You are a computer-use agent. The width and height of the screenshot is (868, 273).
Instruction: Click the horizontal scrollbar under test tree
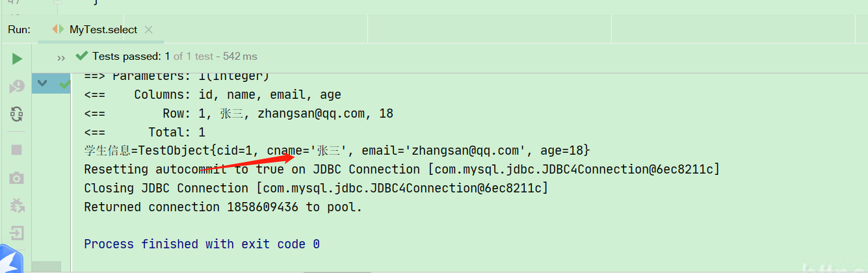point(46,266)
